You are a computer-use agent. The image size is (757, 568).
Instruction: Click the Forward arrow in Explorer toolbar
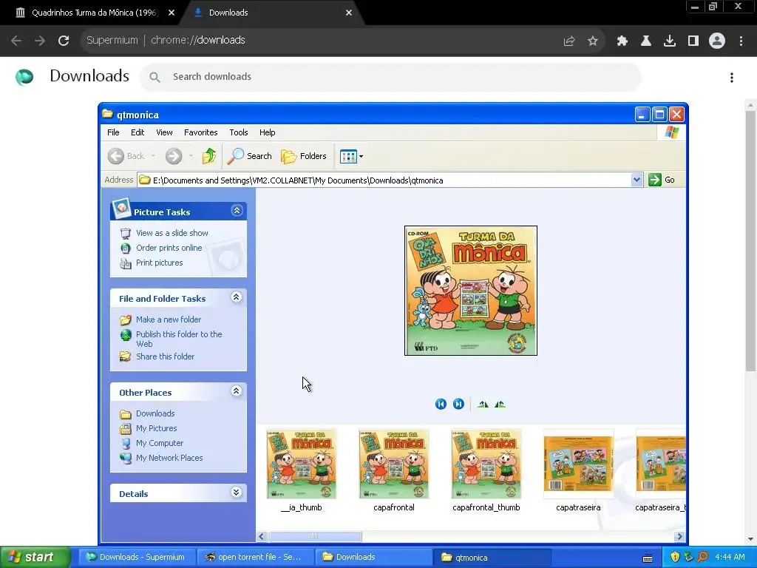click(174, 156)
